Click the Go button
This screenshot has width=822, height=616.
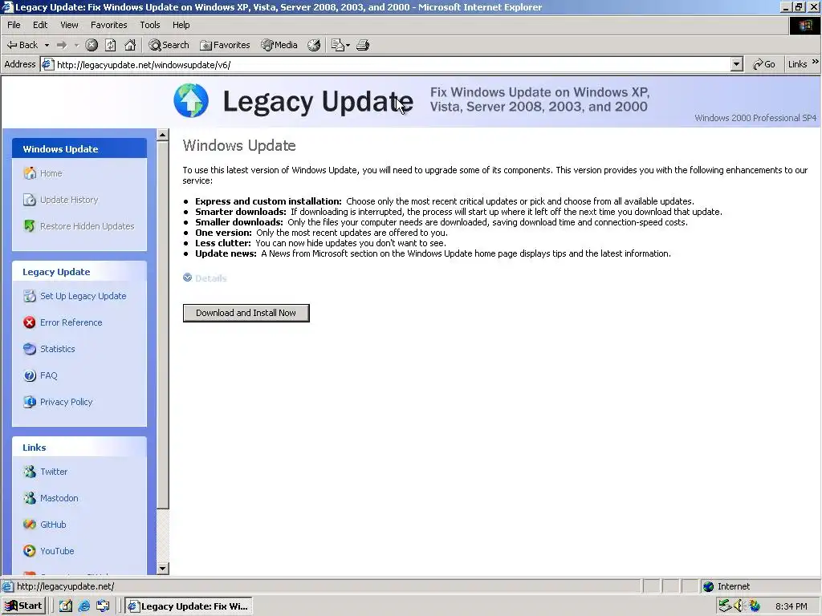tap(764, 64)
